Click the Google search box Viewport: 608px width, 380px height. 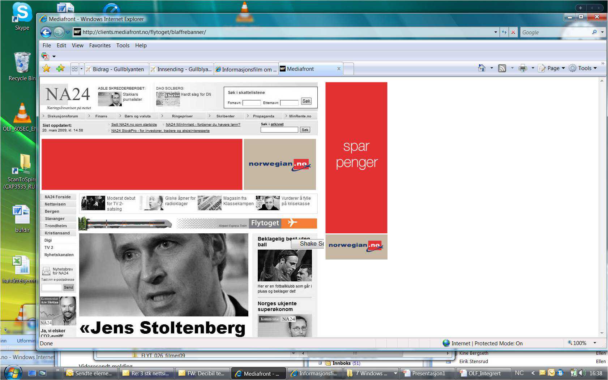(x=556, y=32)
